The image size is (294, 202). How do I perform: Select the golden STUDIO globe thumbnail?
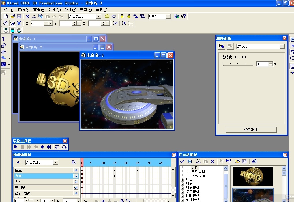[x=253, y=176]
